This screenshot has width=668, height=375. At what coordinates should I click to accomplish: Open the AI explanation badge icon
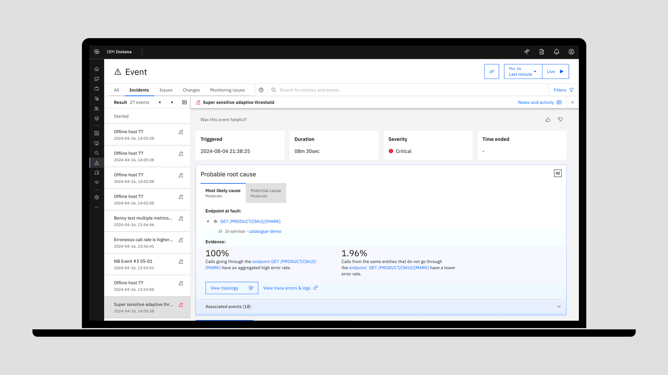pos(557,173)
